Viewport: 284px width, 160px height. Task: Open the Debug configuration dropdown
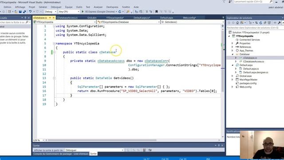(51, 12)
